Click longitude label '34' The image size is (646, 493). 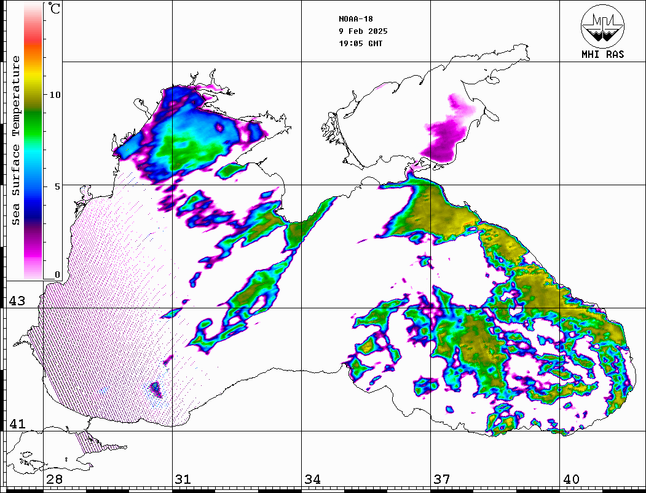(313, 479)
